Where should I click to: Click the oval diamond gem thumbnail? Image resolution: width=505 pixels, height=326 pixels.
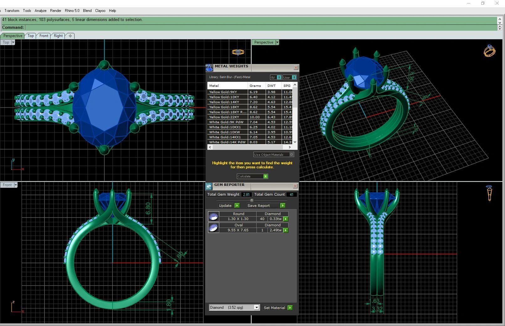213,228
